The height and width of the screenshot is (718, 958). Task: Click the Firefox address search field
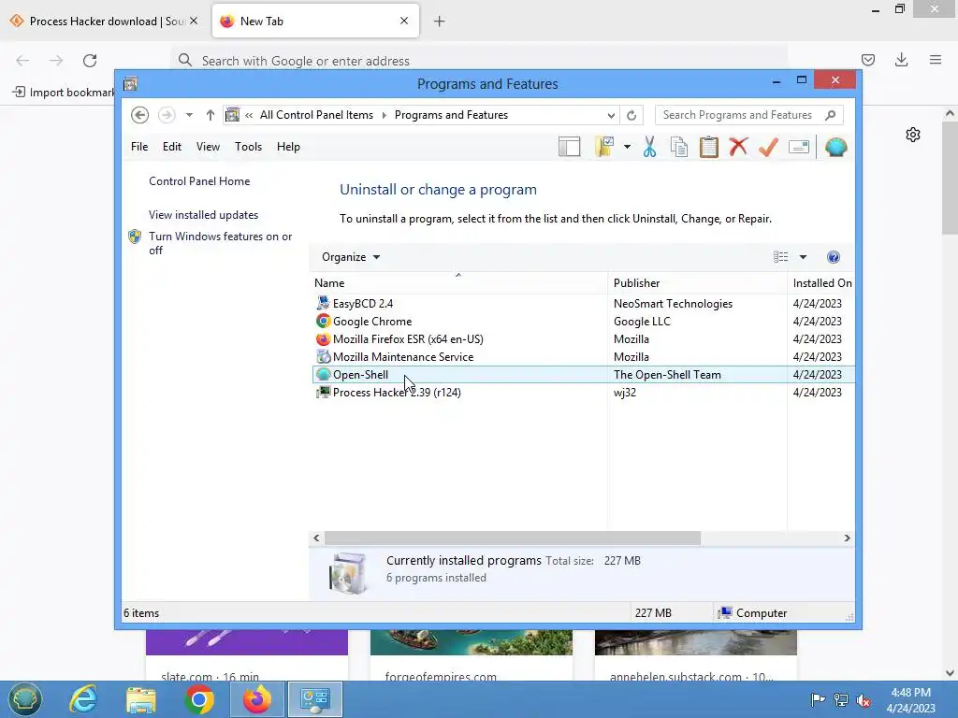tap(480, 61)
